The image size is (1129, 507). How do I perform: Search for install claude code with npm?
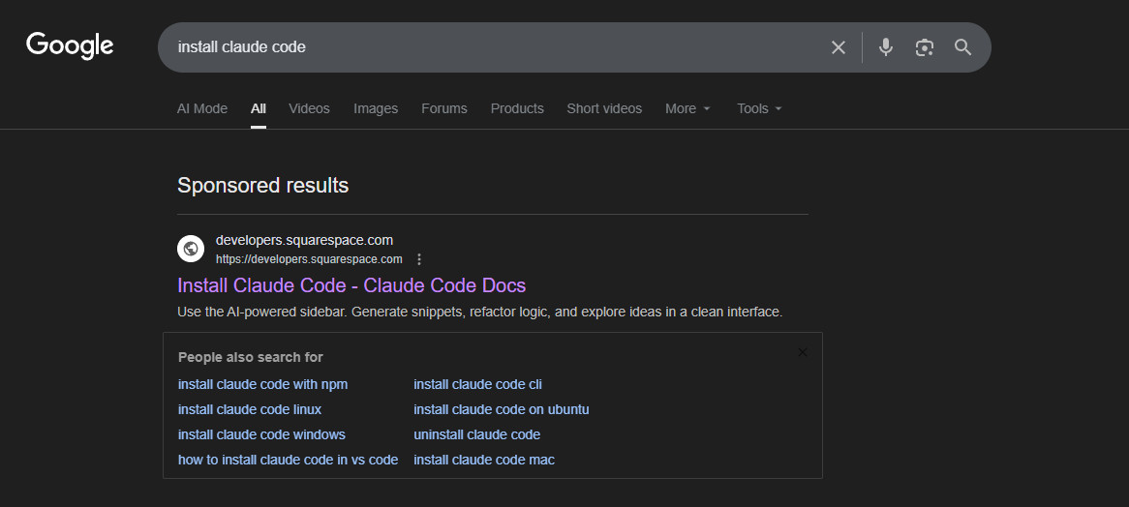point(262,384)
